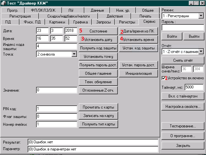Click the app icon in title bar
The width and height of the screenshot is (206, 155).
4,3
